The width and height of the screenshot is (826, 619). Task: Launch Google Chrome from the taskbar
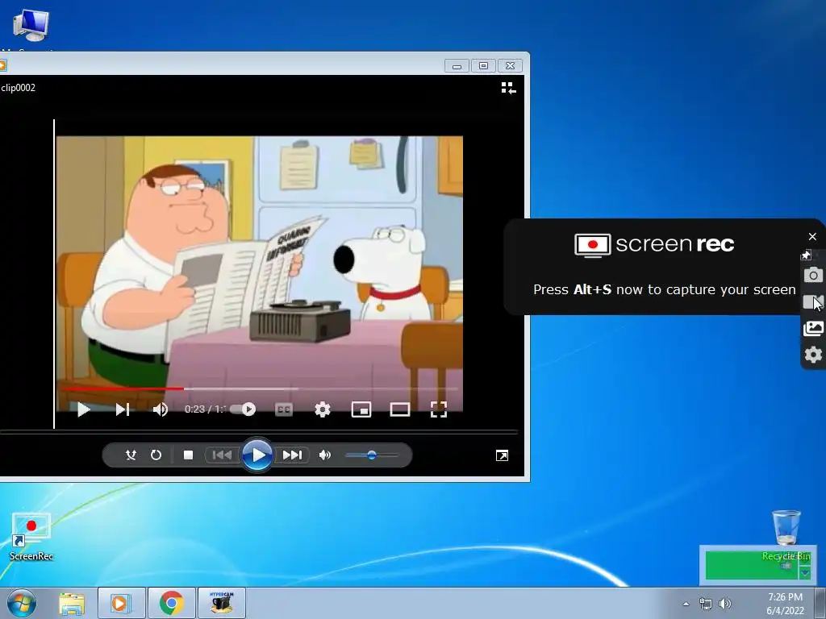pyautogui.click(x=172, y=603)
